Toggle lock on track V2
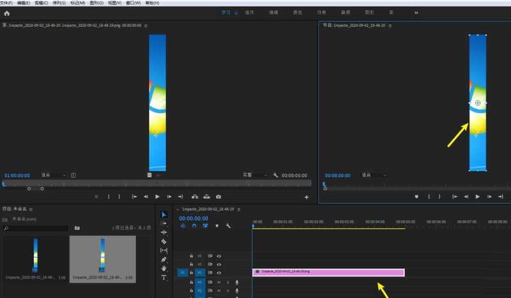The image size is (511, 298). tap(191, 264)
